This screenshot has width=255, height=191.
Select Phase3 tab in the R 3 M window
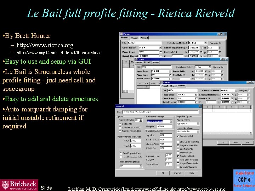[144, 38]
